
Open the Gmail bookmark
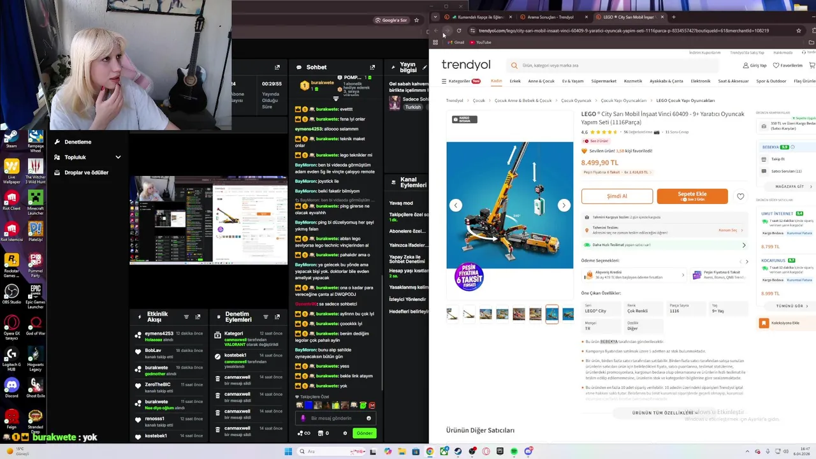tap(455, 42)
